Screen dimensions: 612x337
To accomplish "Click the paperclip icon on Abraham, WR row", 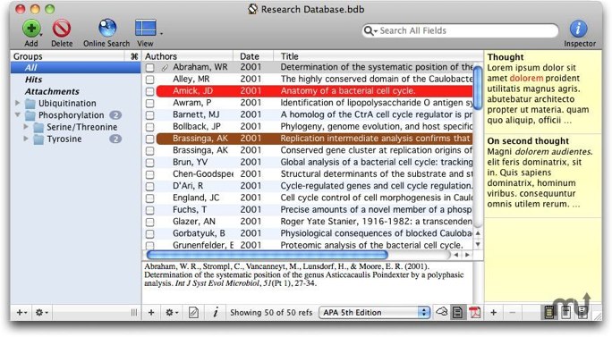I will click(165, 68).
